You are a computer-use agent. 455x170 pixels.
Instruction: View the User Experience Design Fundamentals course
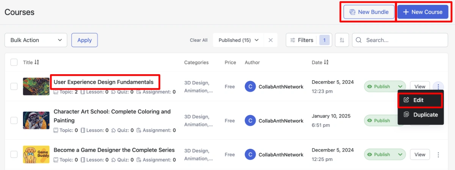click(420, 86)
